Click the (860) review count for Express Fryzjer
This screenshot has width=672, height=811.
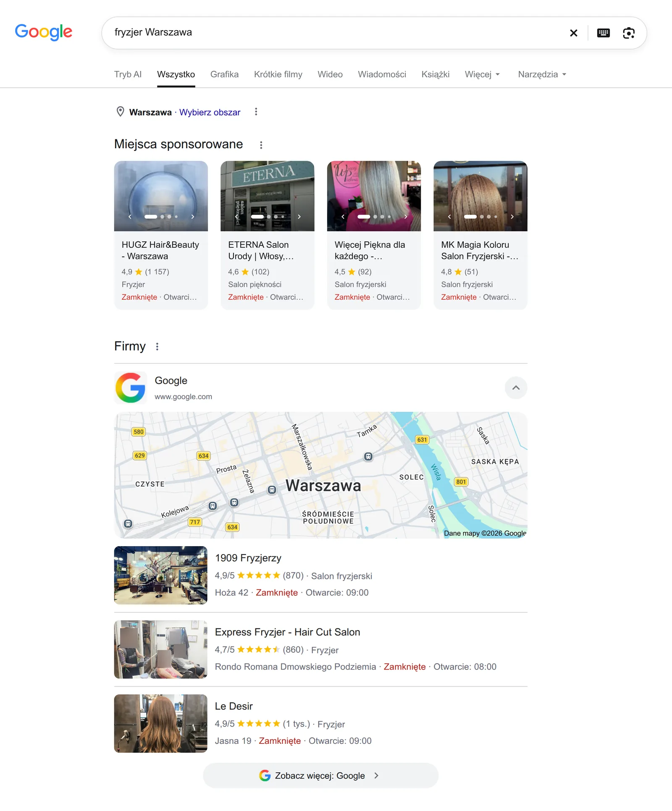pos(293,650)
